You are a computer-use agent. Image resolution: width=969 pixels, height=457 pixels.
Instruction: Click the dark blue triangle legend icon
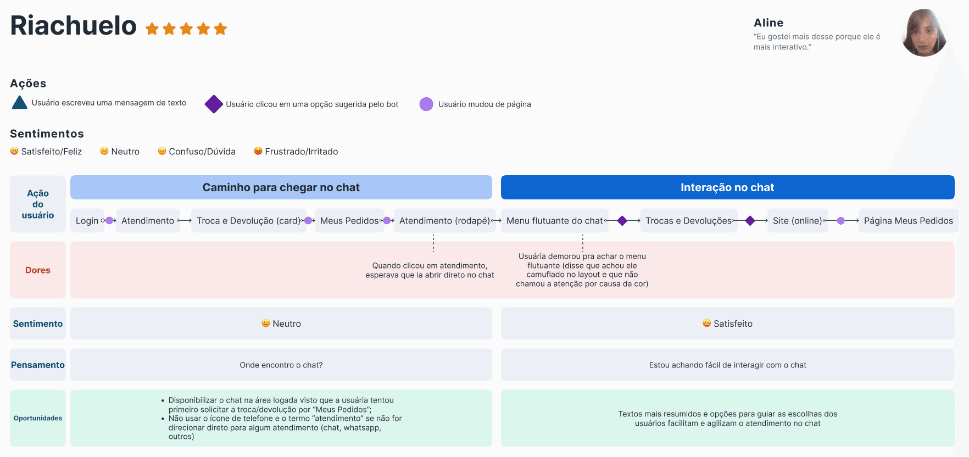click(x=20, y=103)
